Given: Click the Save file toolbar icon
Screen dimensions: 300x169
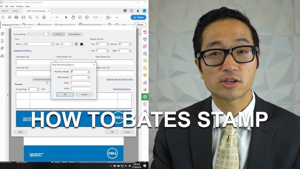Looking at the screenshot, I should coord(3,18).
